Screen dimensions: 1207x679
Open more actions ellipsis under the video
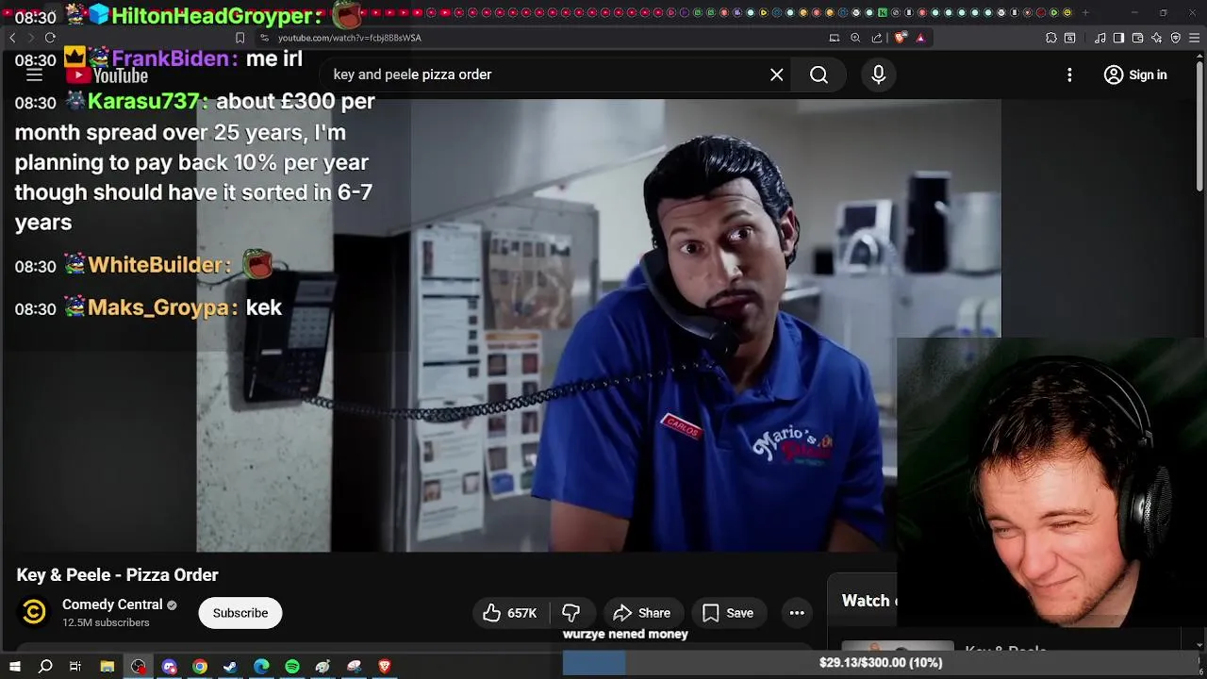click(x=797, y=613)
